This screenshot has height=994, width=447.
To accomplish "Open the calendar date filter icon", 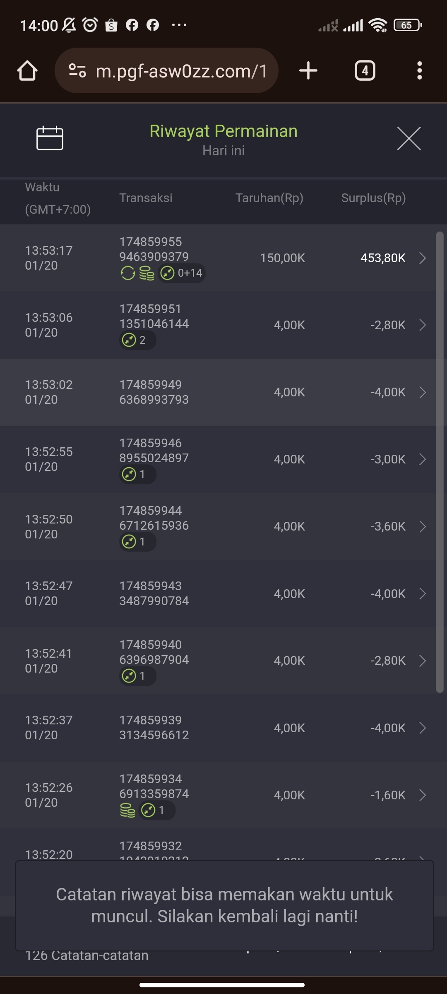I will (x=50, y=138).
